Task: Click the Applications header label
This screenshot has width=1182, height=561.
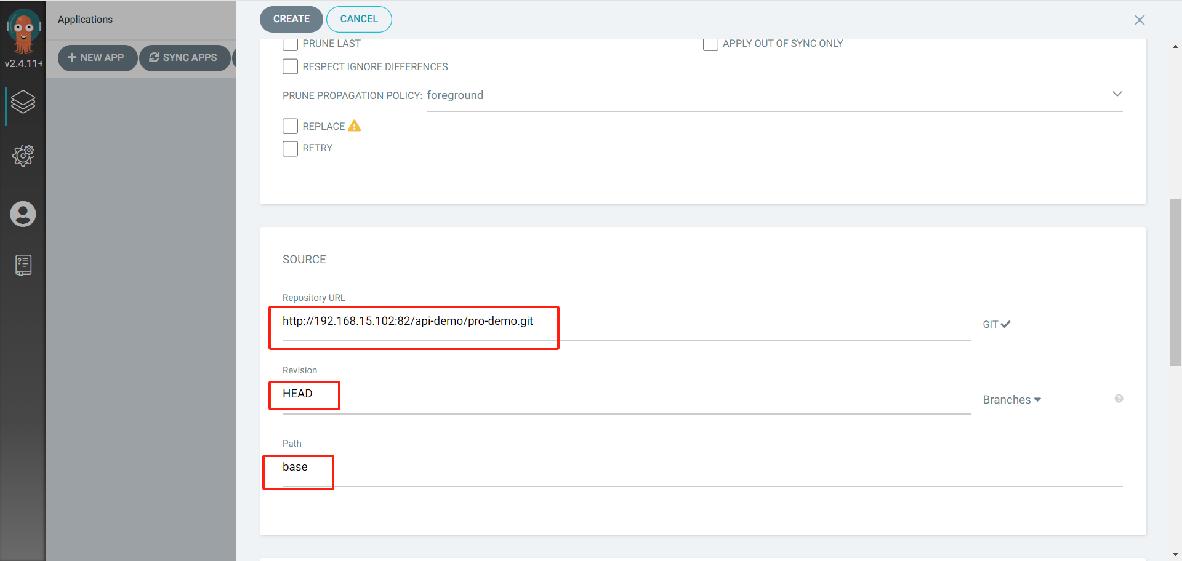Action: pos(85,19)
